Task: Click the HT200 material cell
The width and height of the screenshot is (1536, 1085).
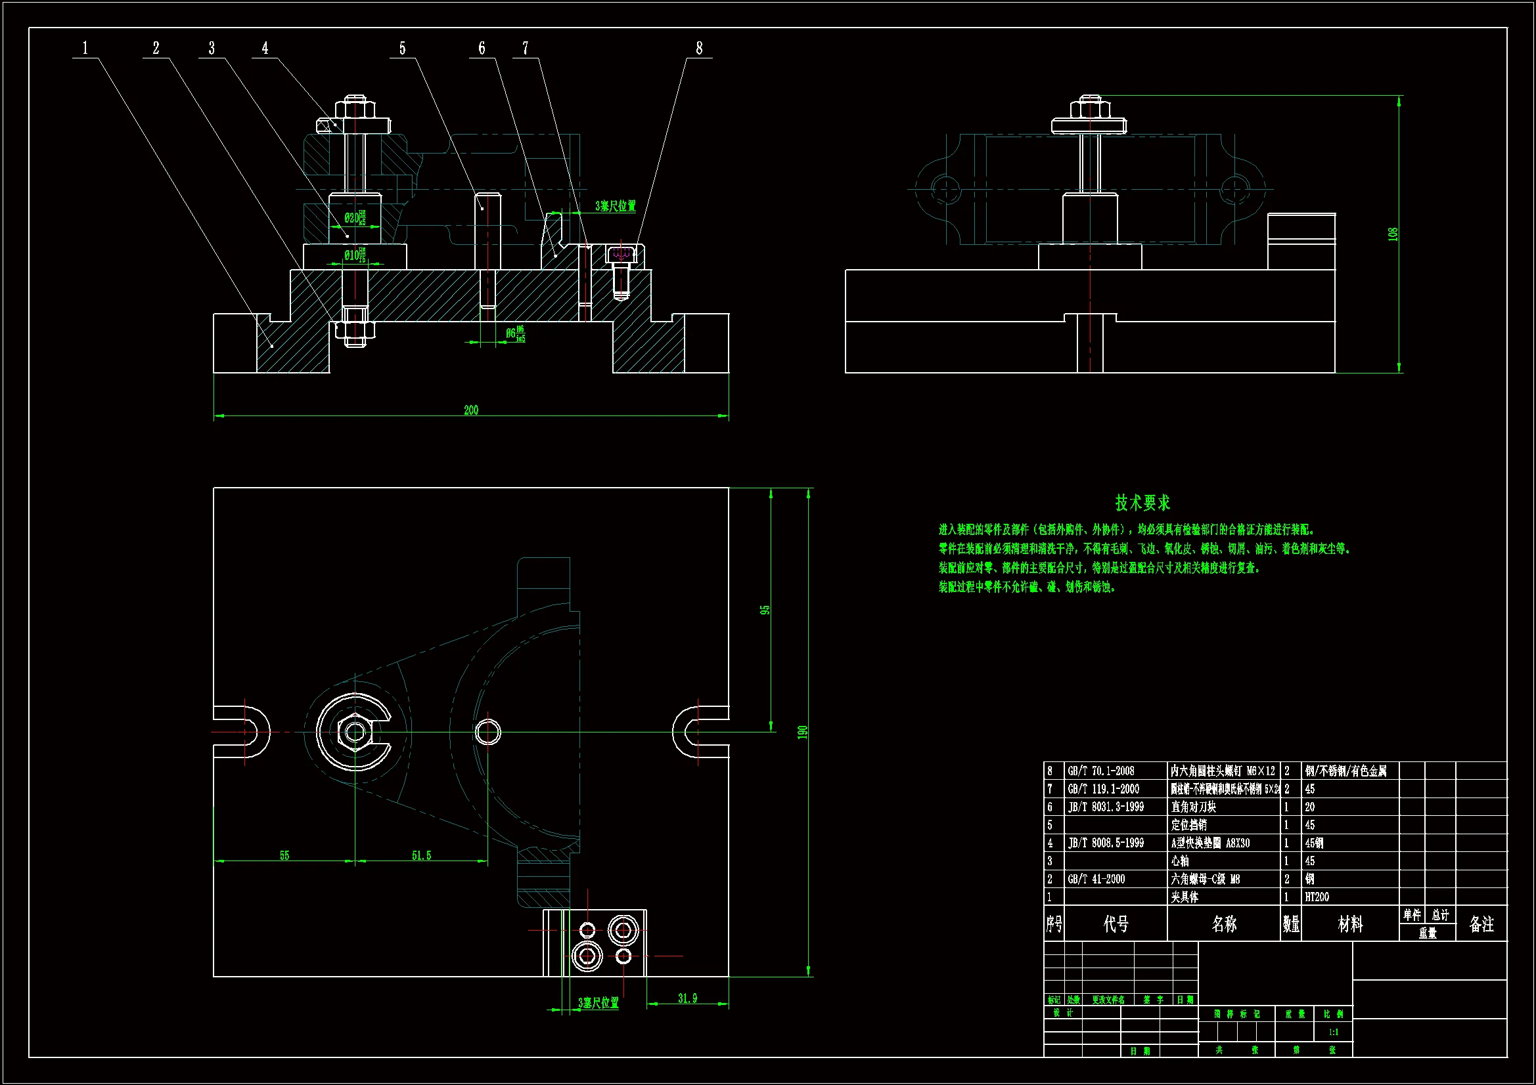Action: [x=1317, y=897]
